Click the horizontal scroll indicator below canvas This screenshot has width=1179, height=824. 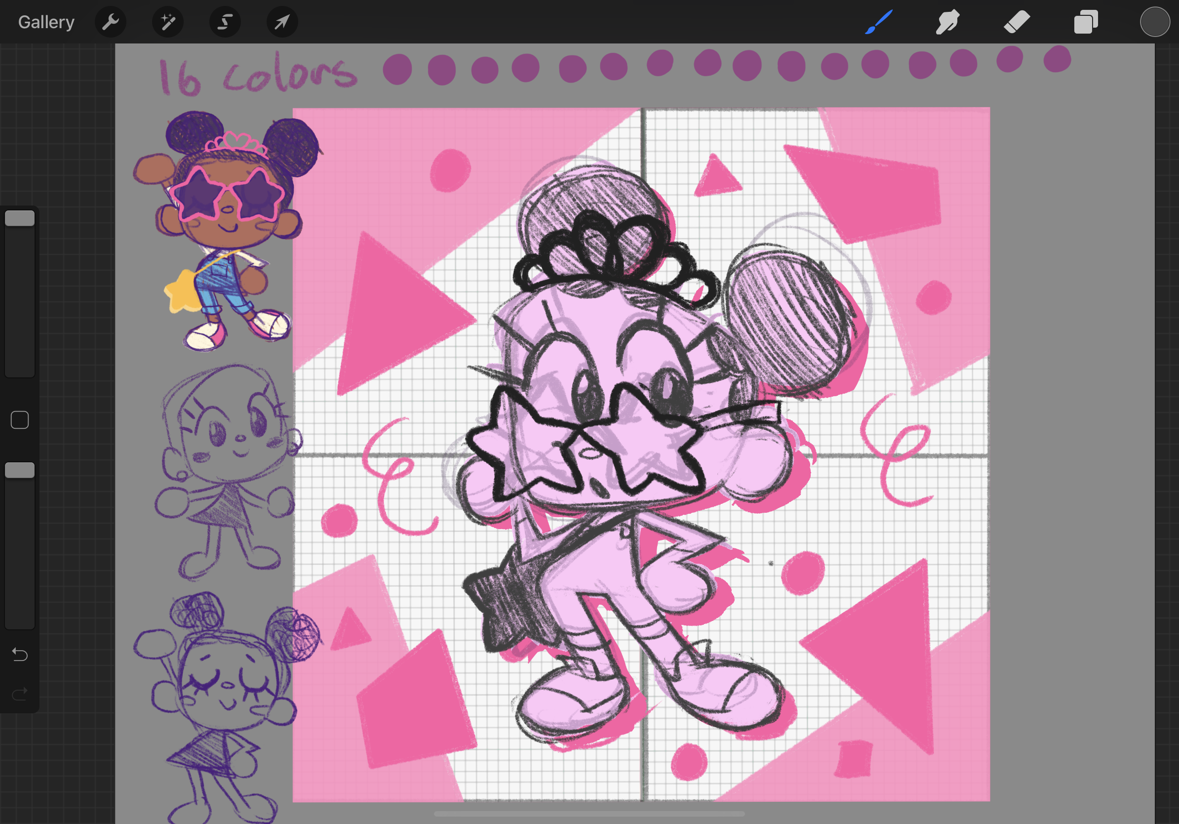(x=589, y=814)
